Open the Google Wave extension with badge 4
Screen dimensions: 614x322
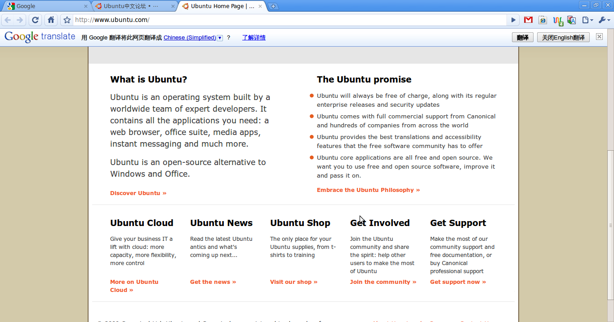557,20
